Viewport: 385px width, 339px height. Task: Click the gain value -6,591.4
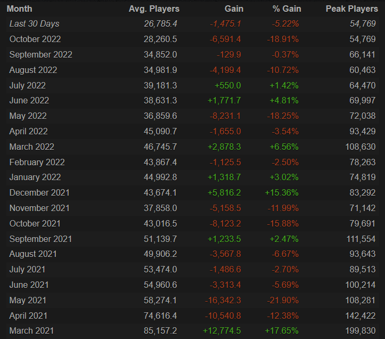225,39
